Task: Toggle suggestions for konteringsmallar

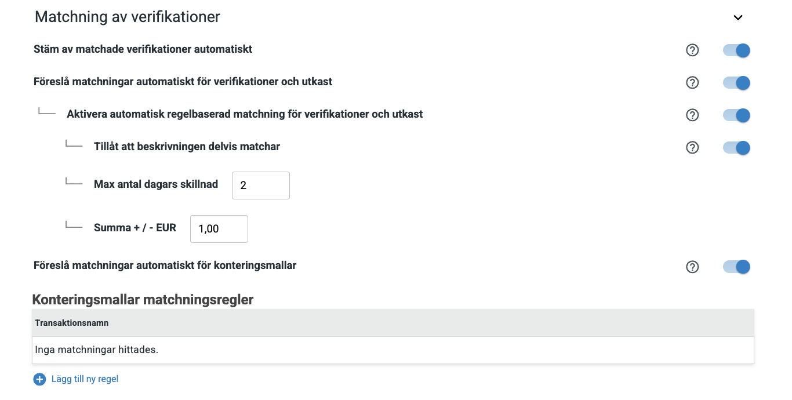Action: coord(736,267)
